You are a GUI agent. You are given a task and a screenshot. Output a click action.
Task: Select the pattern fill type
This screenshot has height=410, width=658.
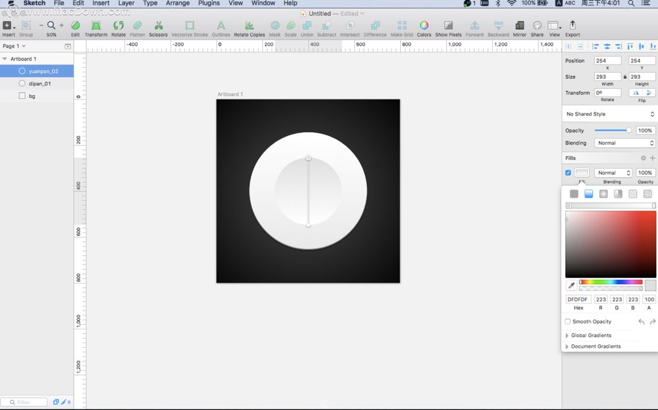(633, 194)
